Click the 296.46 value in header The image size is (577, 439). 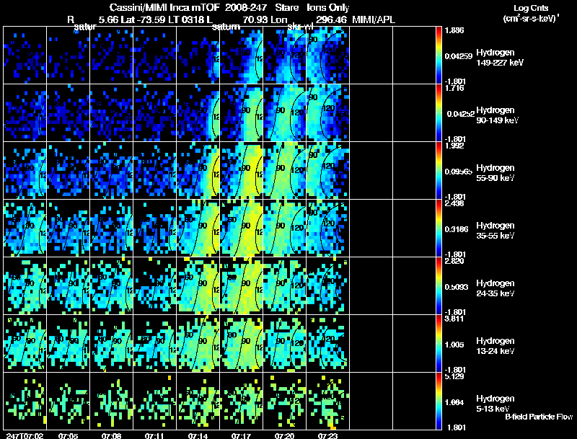click(x=331, y=19)
